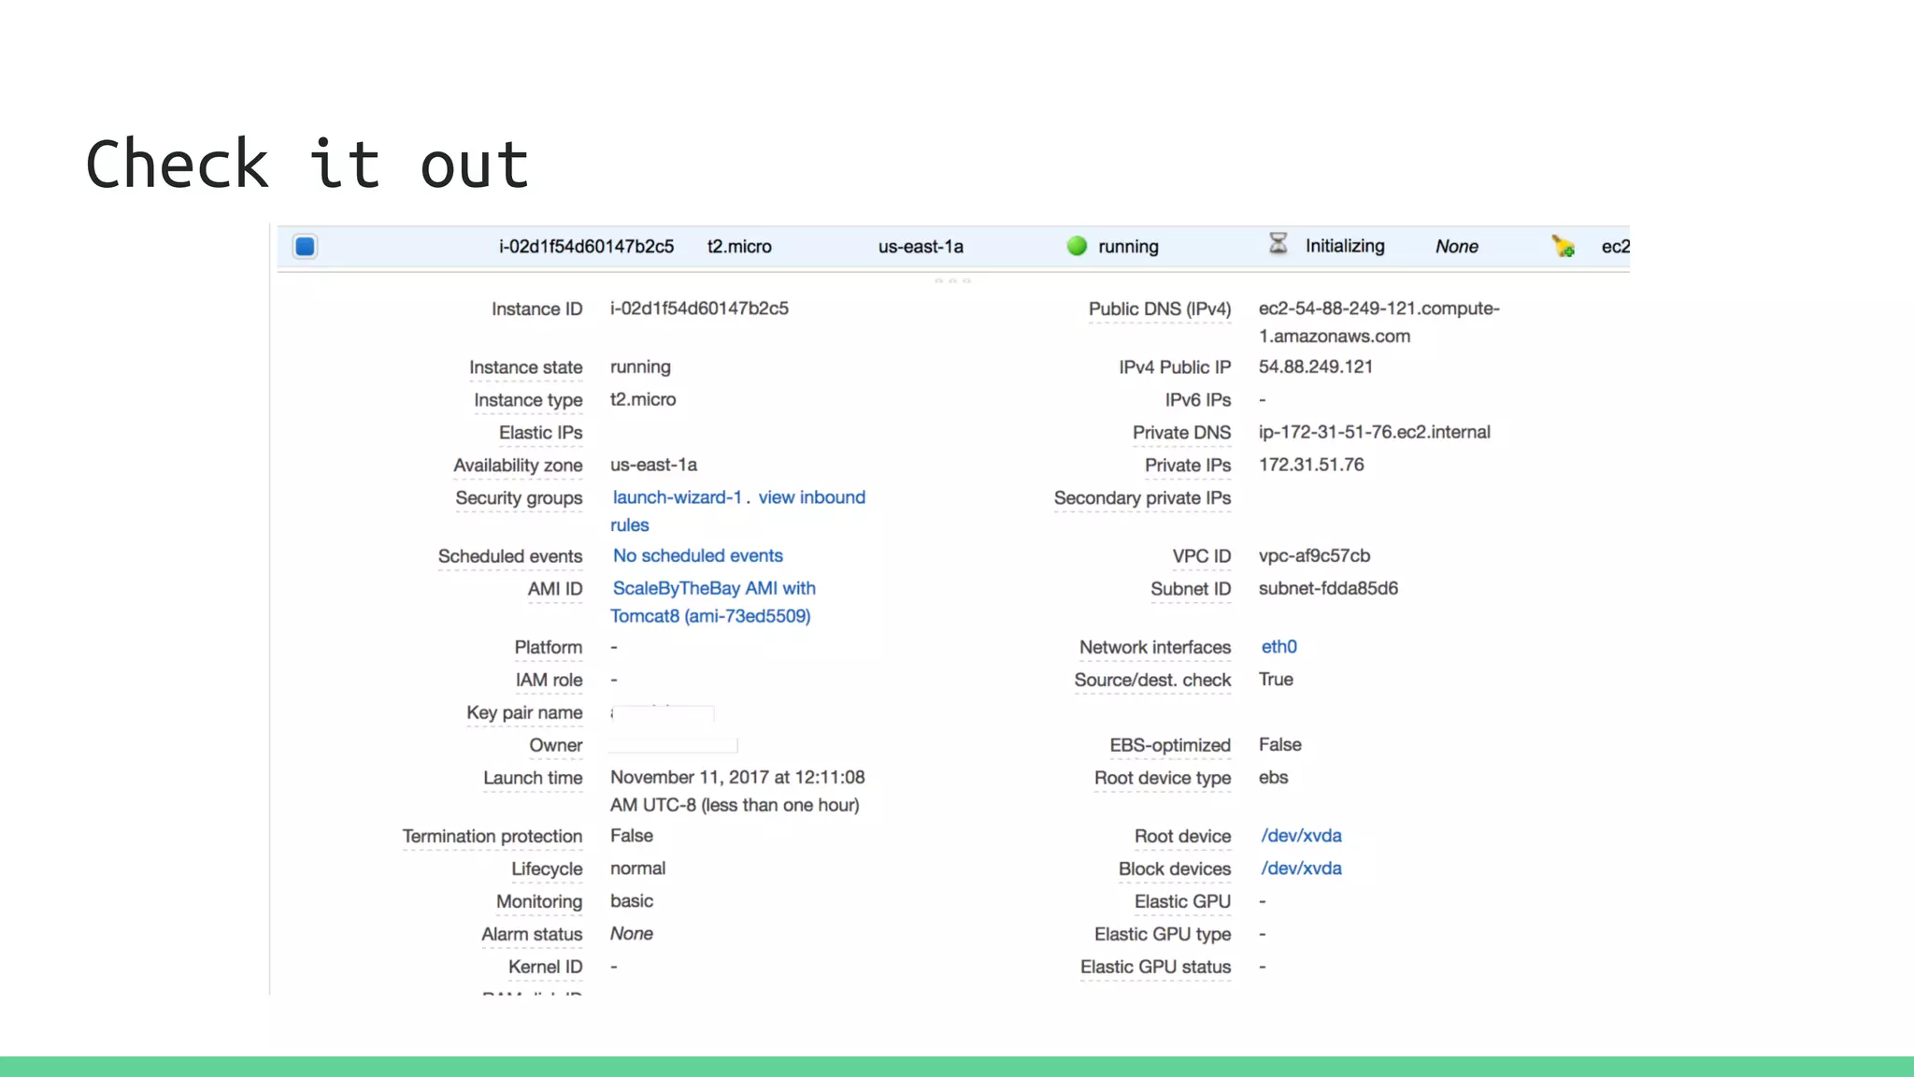The image size is (1914, 1077).
Task: Click the t2.micro cell in the instance row
Action: pyautogui.click(x=738, y=247)
